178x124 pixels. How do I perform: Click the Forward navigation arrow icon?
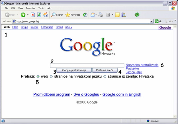point(23,15)
